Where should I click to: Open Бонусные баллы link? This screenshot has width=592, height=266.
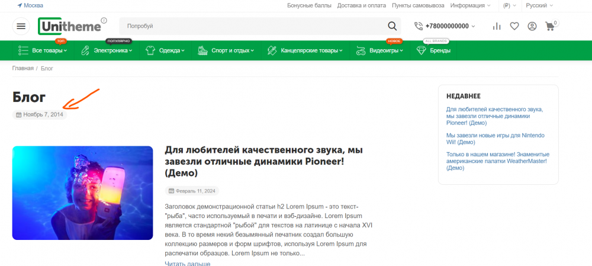point(309,6)
